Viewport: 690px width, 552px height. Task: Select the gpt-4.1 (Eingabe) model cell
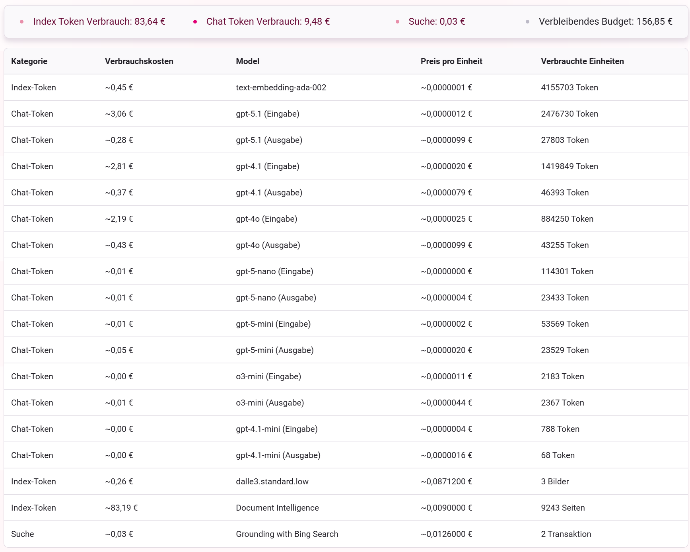coord(267,166)
